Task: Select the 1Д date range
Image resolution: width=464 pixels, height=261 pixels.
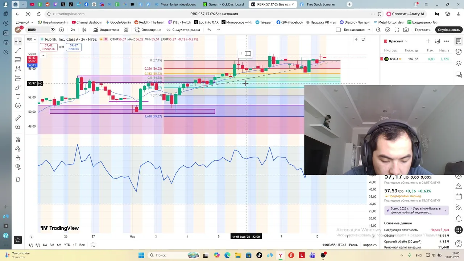Action: [x=30, y=245]
